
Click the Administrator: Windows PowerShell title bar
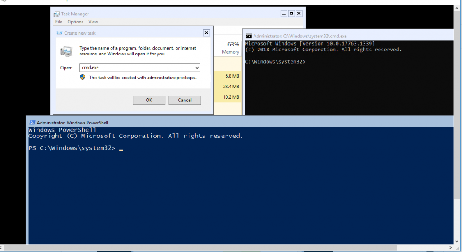point(240,123)
